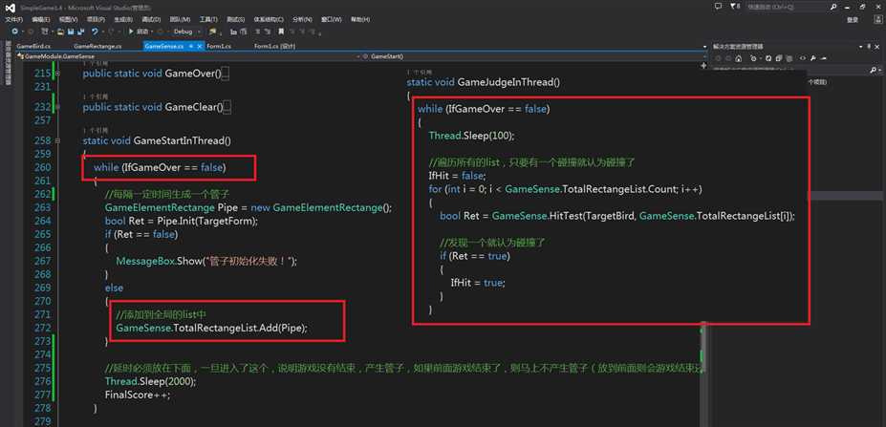The height and width of the screenshot is (427, 886).
Task: Open the 生成(B) menu
Action: (123, 19)
